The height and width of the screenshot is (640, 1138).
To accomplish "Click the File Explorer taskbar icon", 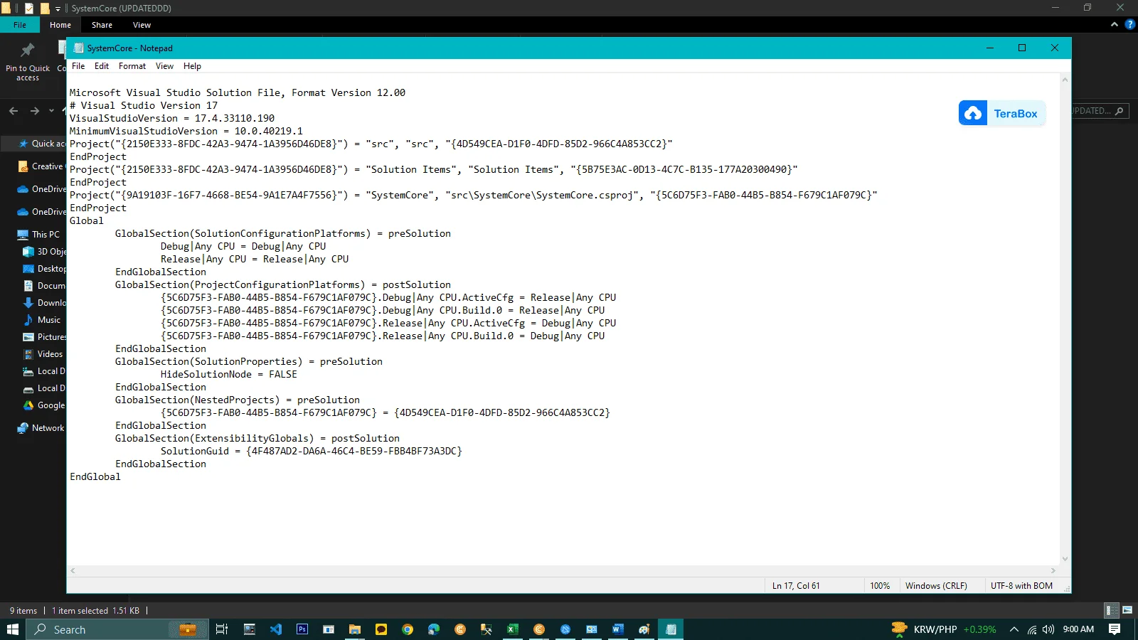I will [x=355, y=629].
